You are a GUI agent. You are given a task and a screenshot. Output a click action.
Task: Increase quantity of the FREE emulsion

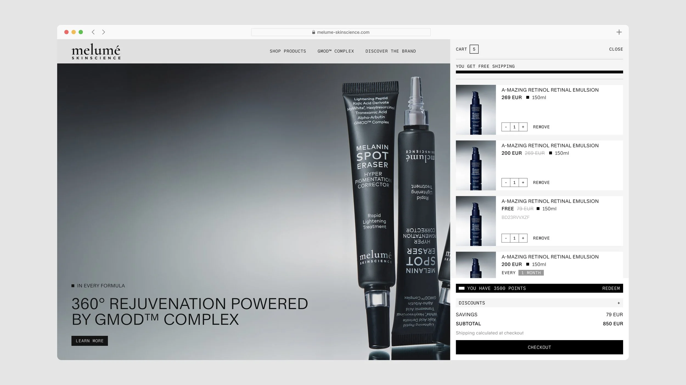pos(523,238)
